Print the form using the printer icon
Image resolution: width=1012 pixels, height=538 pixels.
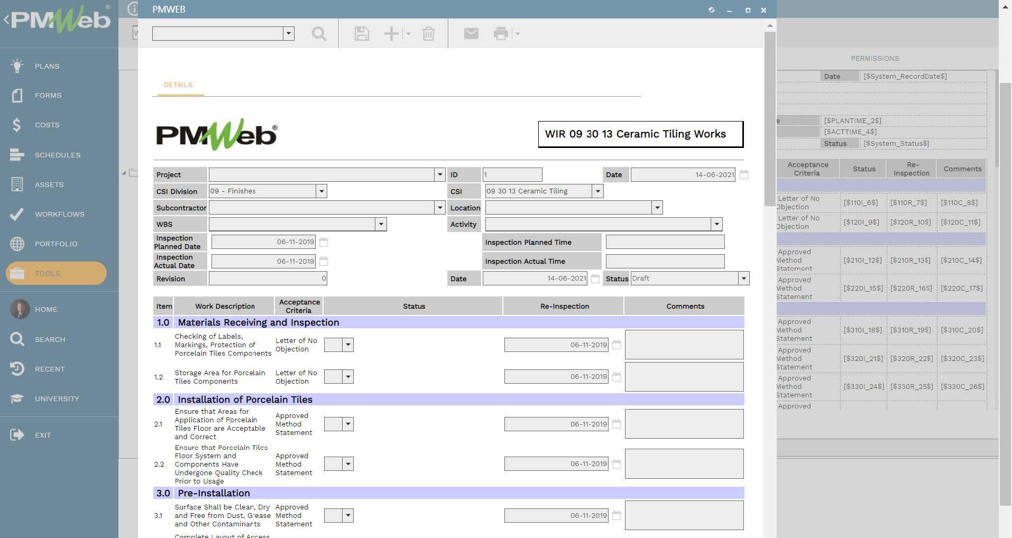tap(500, 33)
